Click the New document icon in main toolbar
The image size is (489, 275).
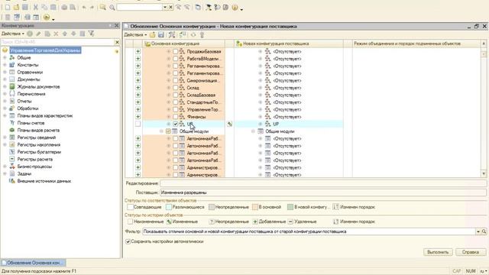pyautogui.click(x=8, y=7)
